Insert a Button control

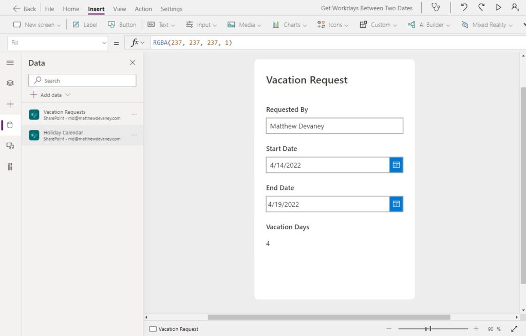122,25
